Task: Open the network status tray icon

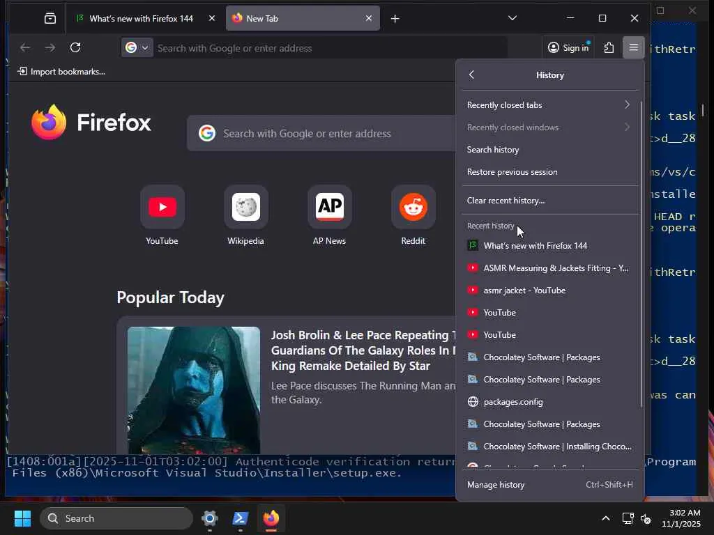Action: click(628, 518)
